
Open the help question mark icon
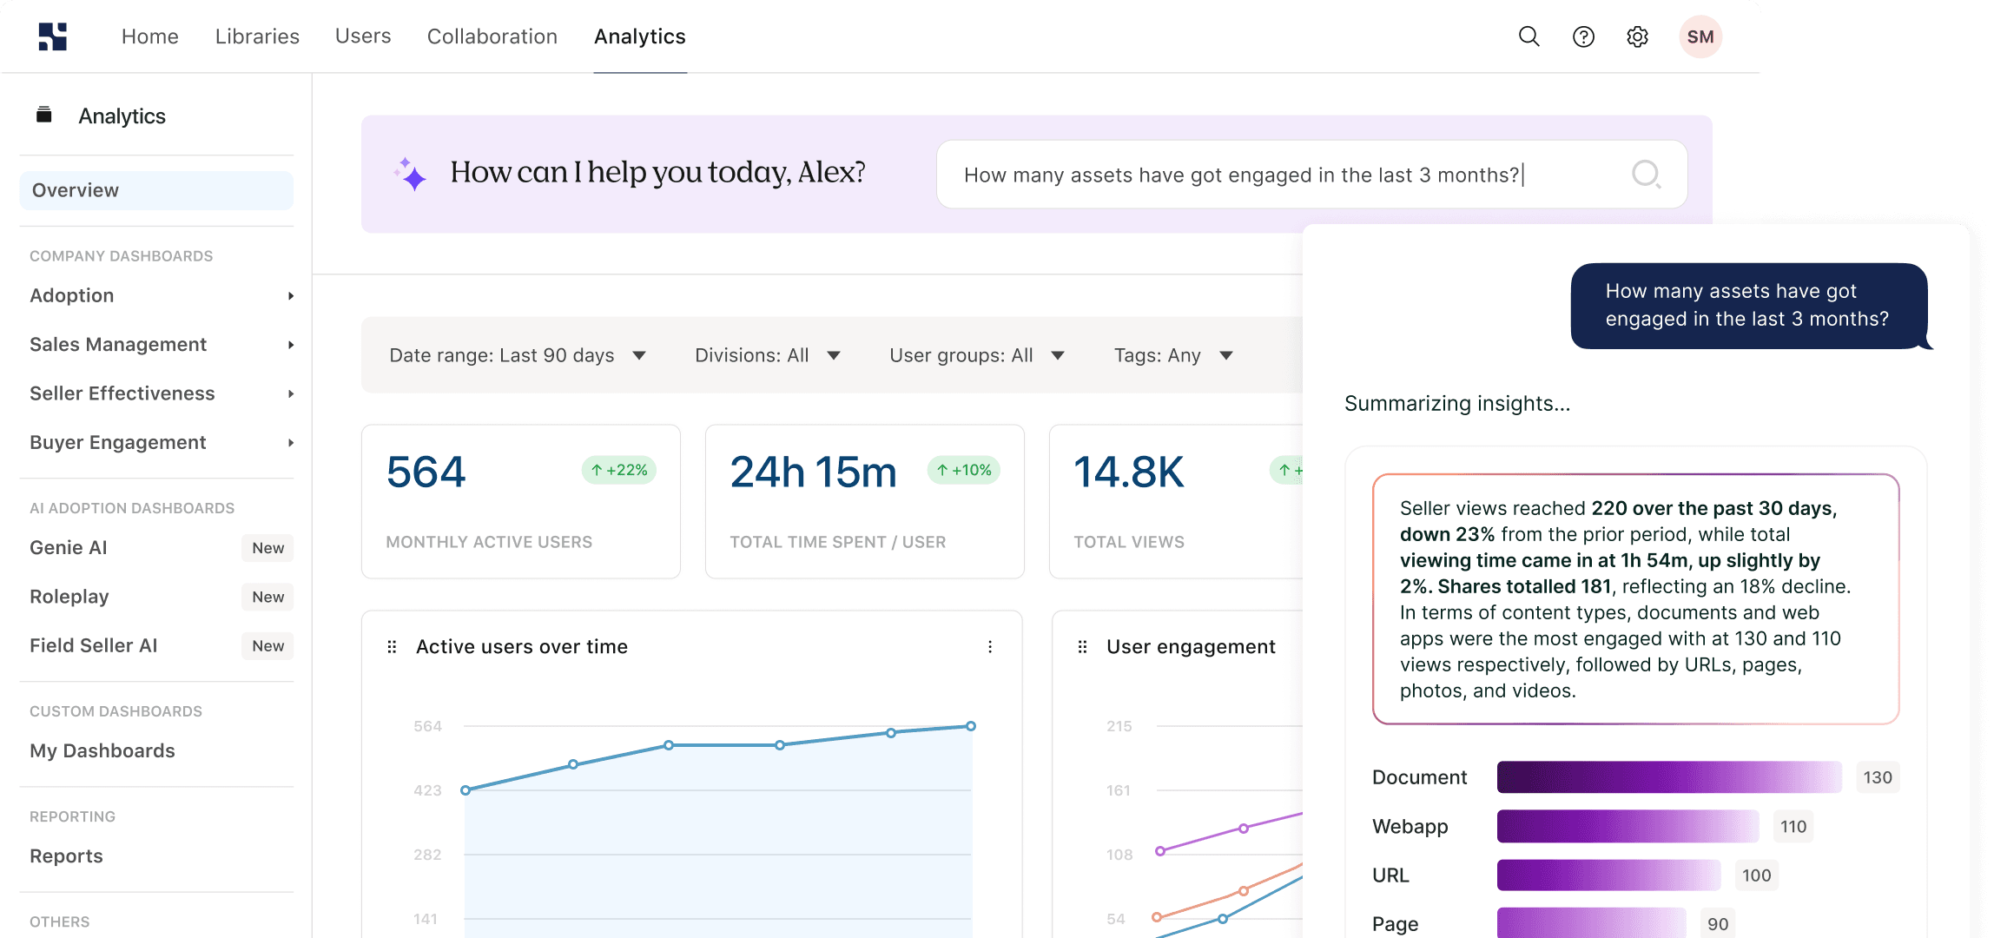(x=1583, y=36)
